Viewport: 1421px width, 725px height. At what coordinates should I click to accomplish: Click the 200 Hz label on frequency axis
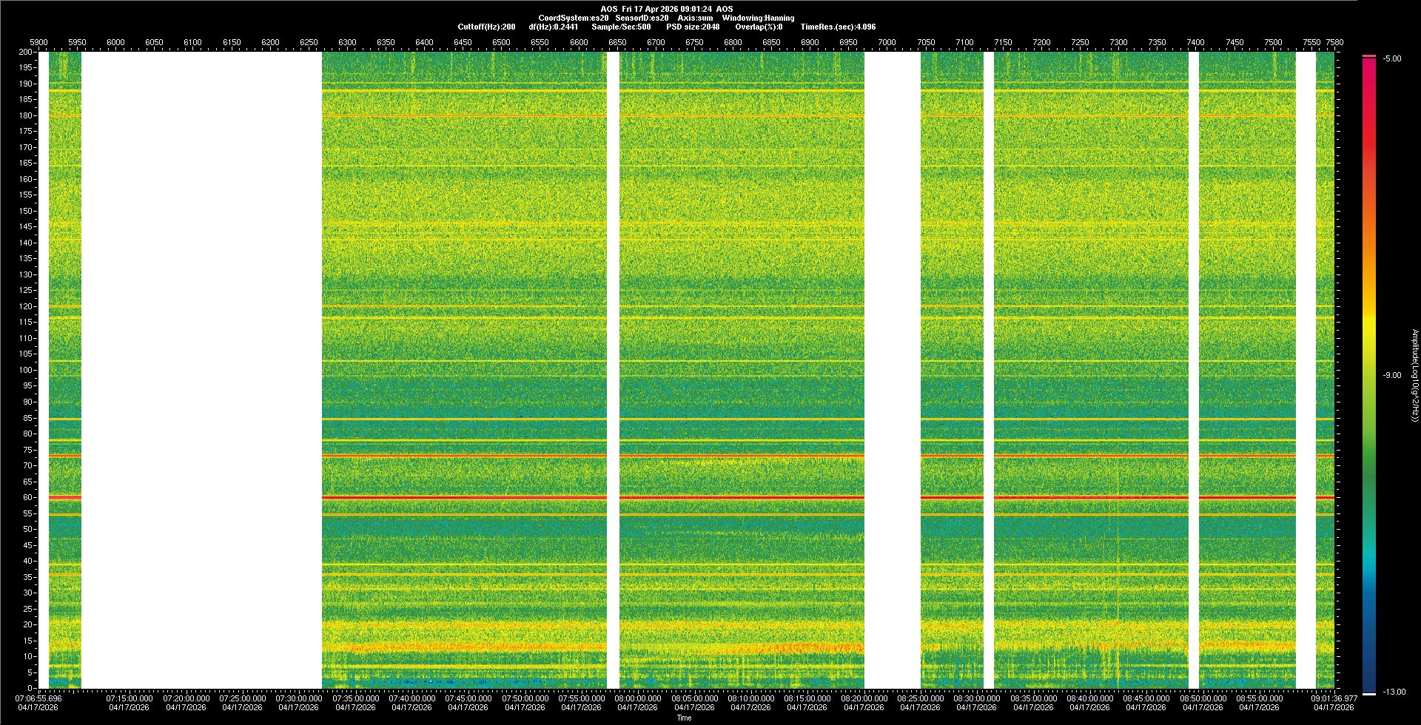25,52
